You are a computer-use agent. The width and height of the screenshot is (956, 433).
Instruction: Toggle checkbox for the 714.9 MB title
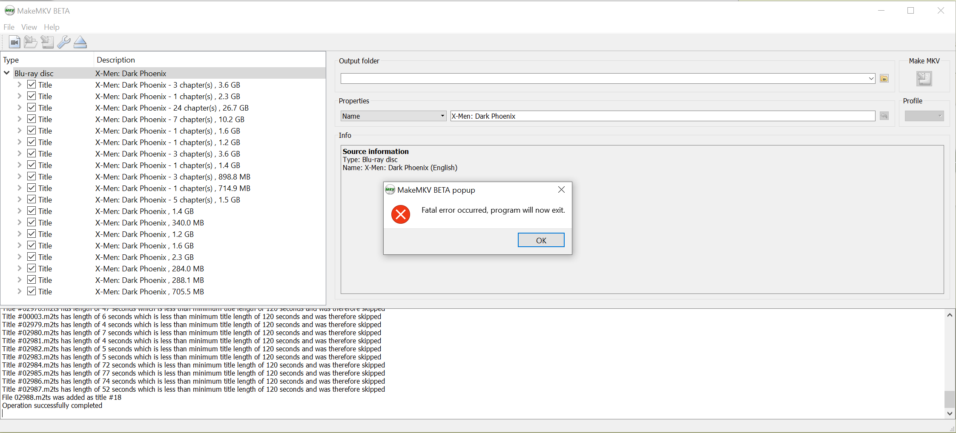[32, 188]
